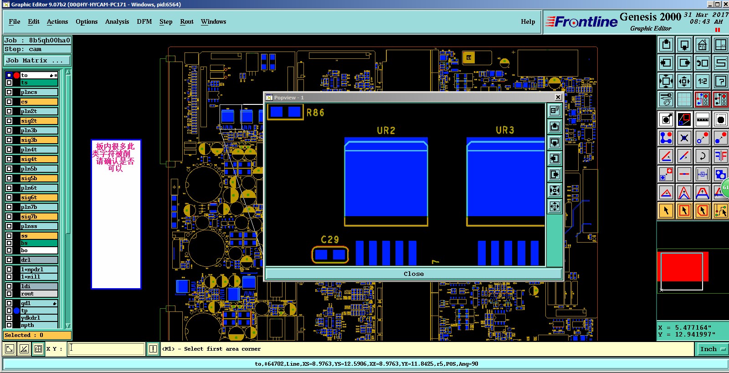Screen dimensions: 729x373
Task: Open the File menu
Action: point(15,21)
